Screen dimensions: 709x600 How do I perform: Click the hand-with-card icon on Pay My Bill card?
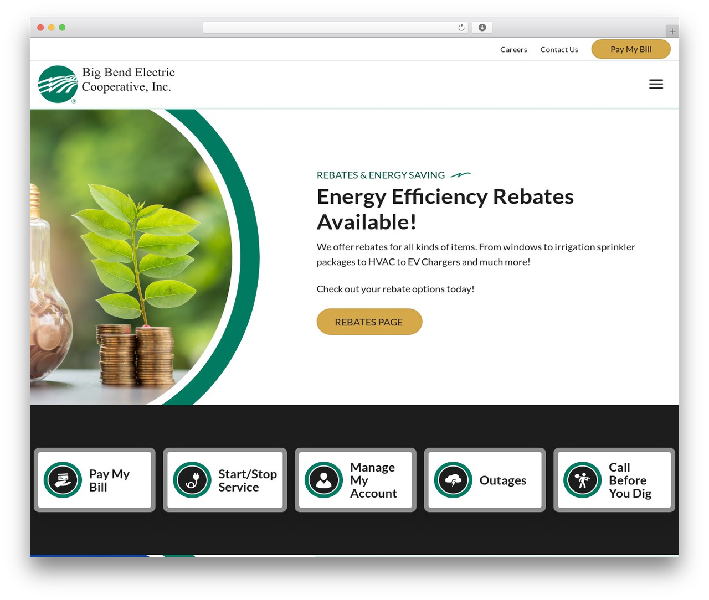click(x=63, y=480)
